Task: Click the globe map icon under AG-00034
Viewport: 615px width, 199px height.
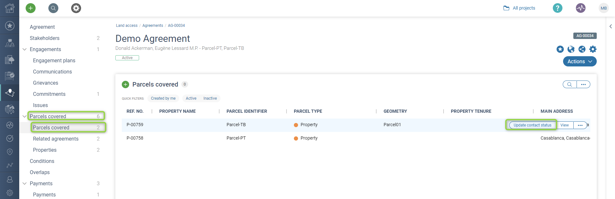Action: coord(571,49)
